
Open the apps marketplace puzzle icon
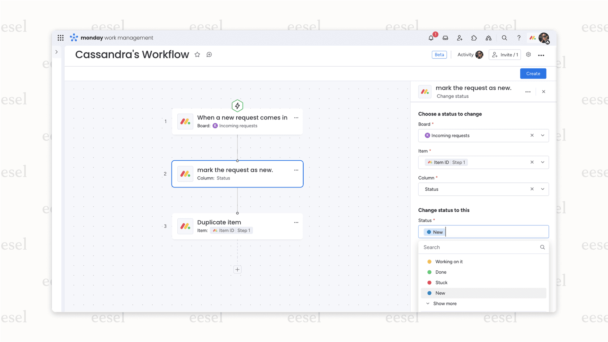tap(474, 38)
